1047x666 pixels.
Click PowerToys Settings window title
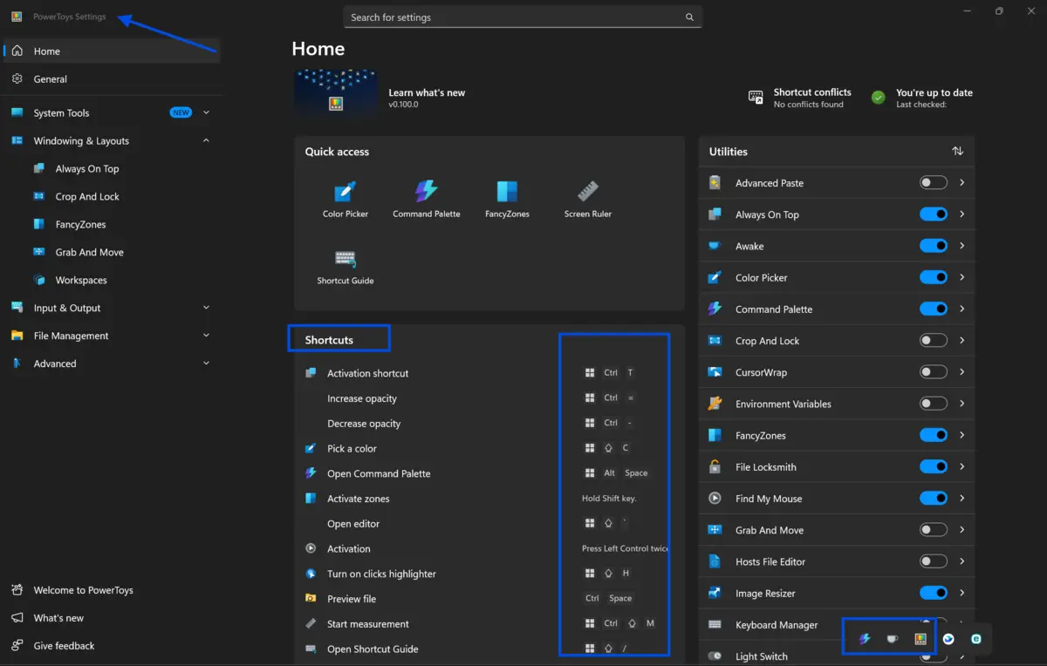pyautogui.click(x=70, y=17)
